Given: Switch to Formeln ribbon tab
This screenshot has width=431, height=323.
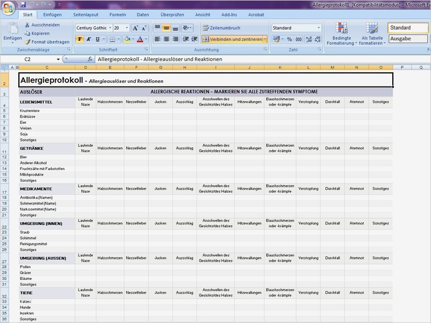Looking at the screenshot, I should [117, 15].
